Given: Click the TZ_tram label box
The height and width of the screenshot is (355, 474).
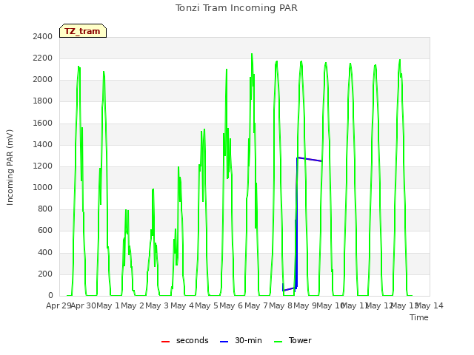Looking at the screenshot, I should [x=83, y=31].
